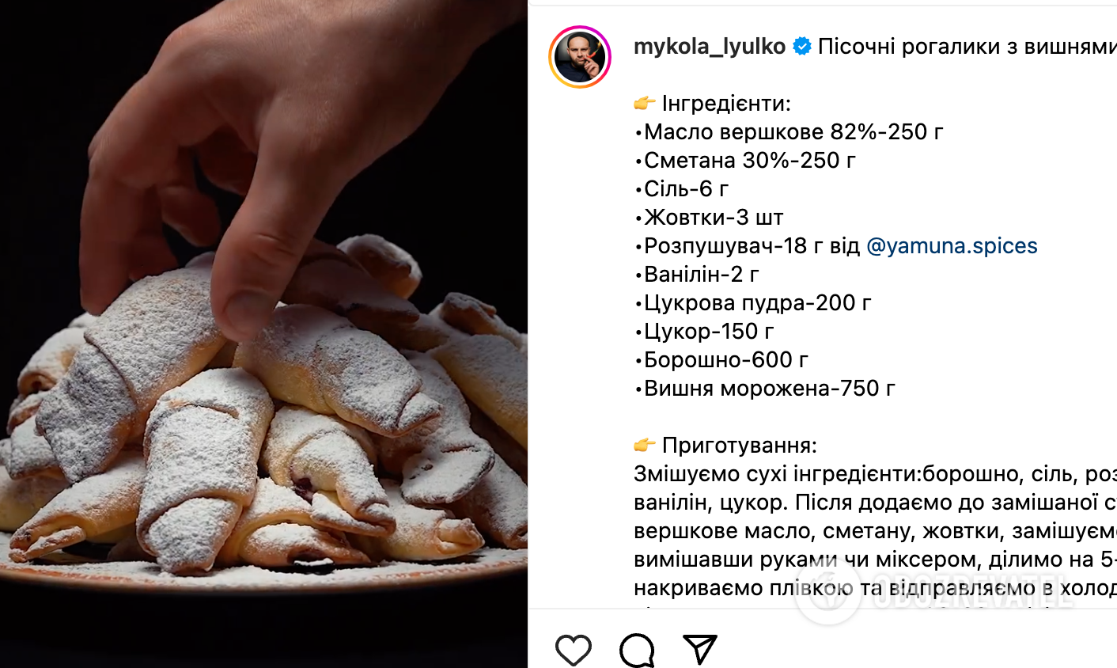The image size is (1117, 668).
Task: Click the Цукрова пудра-200 г ingredient
Action: [752, 303]
